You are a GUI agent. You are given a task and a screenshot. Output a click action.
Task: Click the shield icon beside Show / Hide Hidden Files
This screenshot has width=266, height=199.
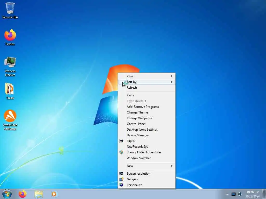121,152
